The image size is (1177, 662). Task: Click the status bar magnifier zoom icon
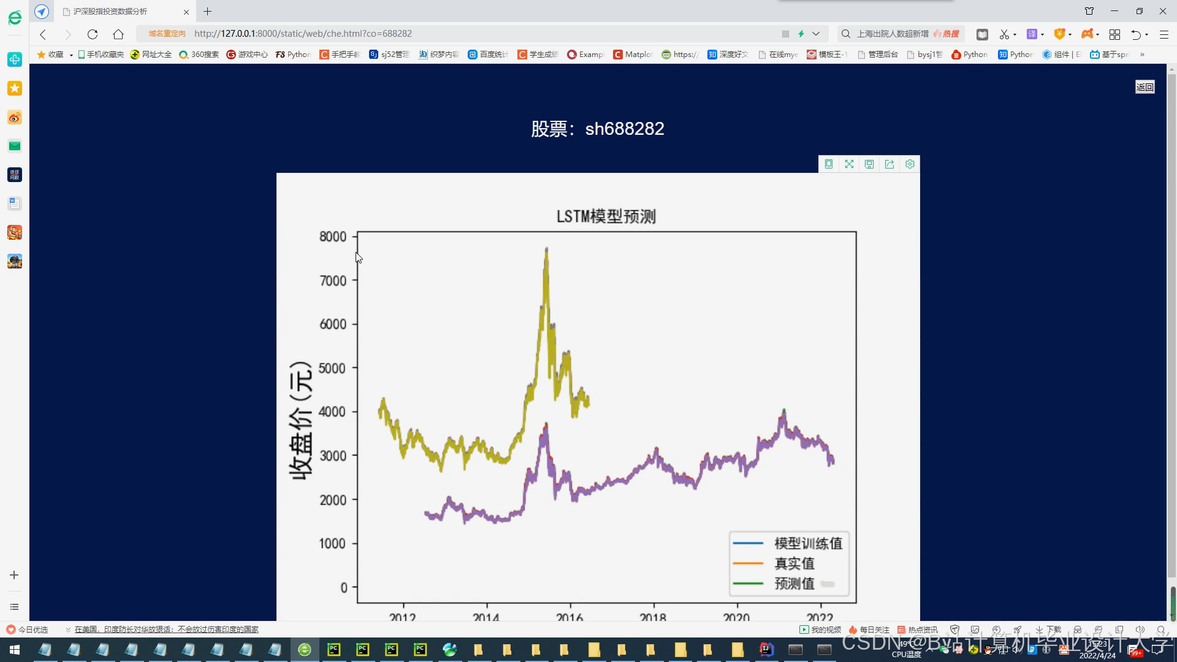1161,630
